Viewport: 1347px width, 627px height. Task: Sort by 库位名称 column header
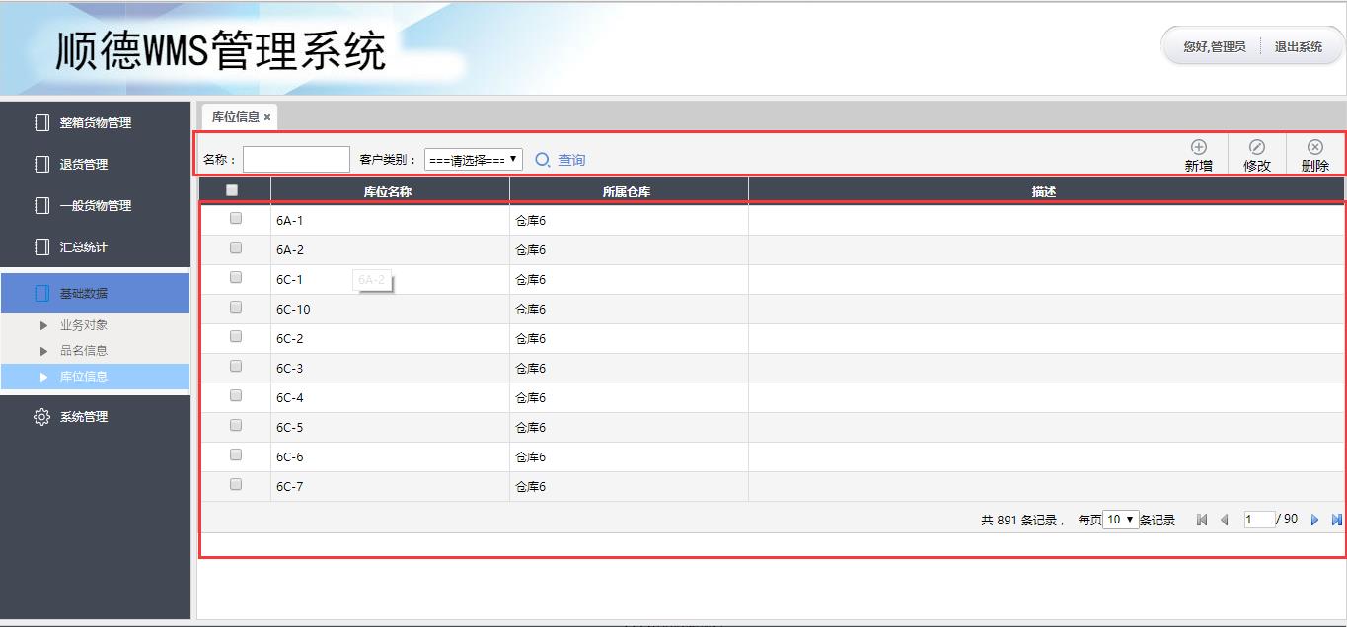(390, 191)
